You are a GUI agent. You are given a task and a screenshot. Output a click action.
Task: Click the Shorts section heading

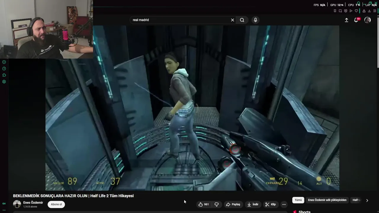click(304, 212)
